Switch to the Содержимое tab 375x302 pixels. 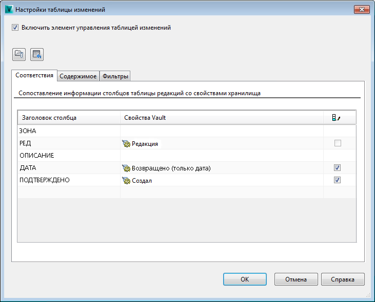(x=78, y=76)
